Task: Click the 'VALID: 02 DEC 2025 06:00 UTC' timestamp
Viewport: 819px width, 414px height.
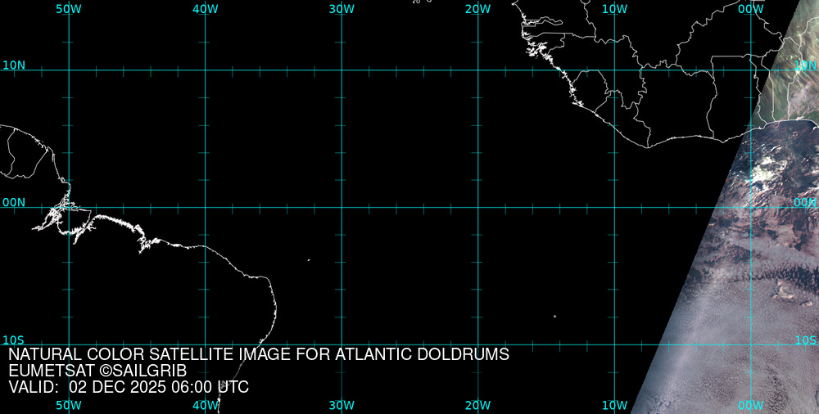Action: coord(129,387)
